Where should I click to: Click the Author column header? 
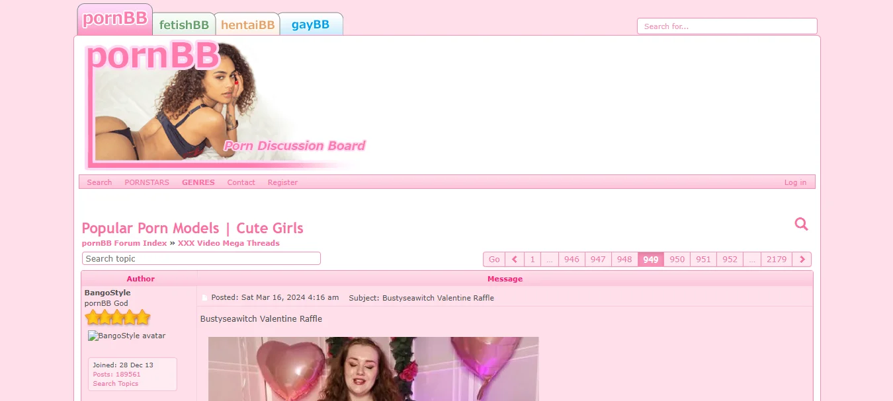pyautogui.click(x=140, y=279)
